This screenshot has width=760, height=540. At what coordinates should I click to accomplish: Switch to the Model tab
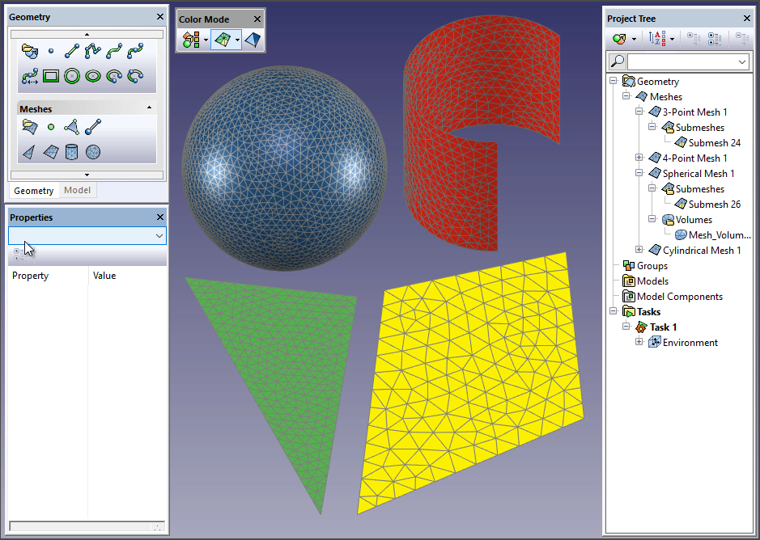pos(77,191)
